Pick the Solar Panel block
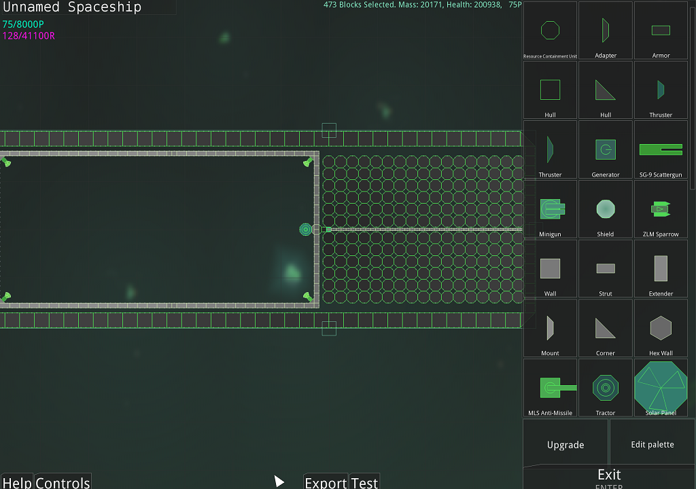696x489 pixels. (661, 388)
